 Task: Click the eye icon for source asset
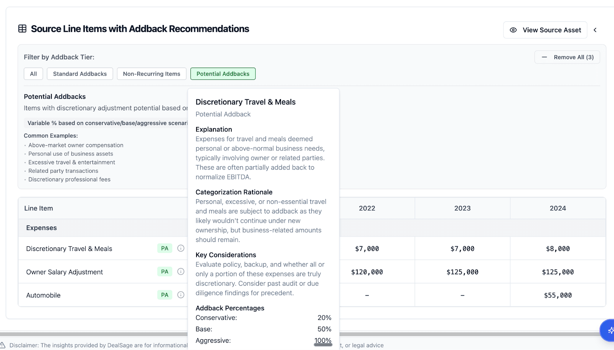pos(513,30)
